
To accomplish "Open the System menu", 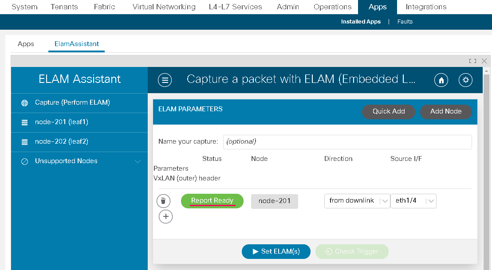I will tap(24, 7).
